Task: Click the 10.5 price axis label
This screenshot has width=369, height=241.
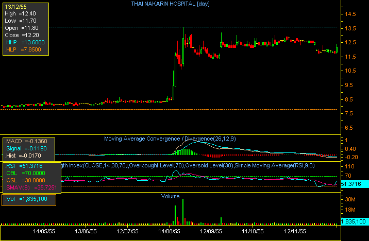Action: click(x=350, y=71)
